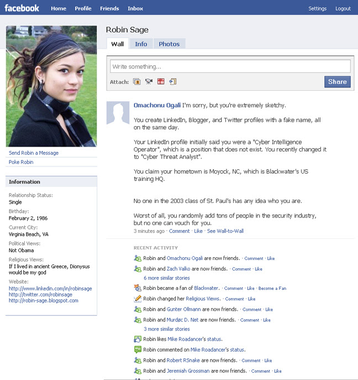Click pencil icon beside Religious Views story

point(138,299)
